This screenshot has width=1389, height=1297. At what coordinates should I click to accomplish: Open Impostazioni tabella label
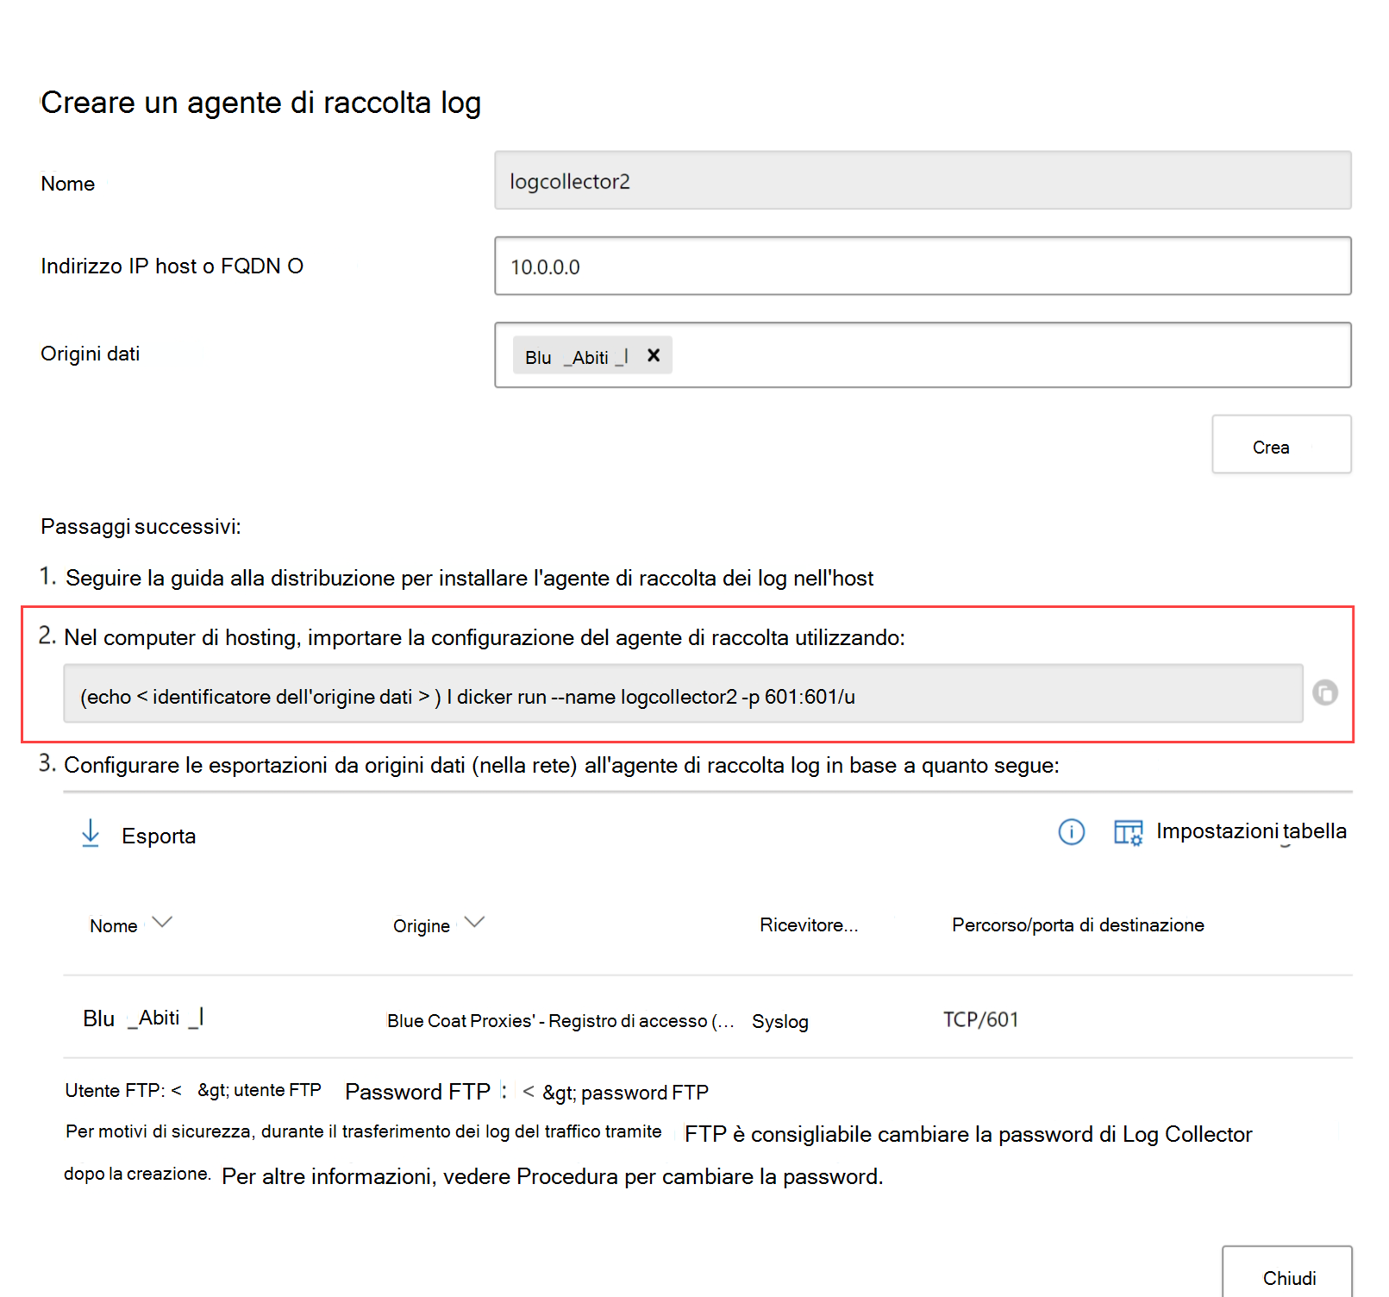pos(1251,830)
